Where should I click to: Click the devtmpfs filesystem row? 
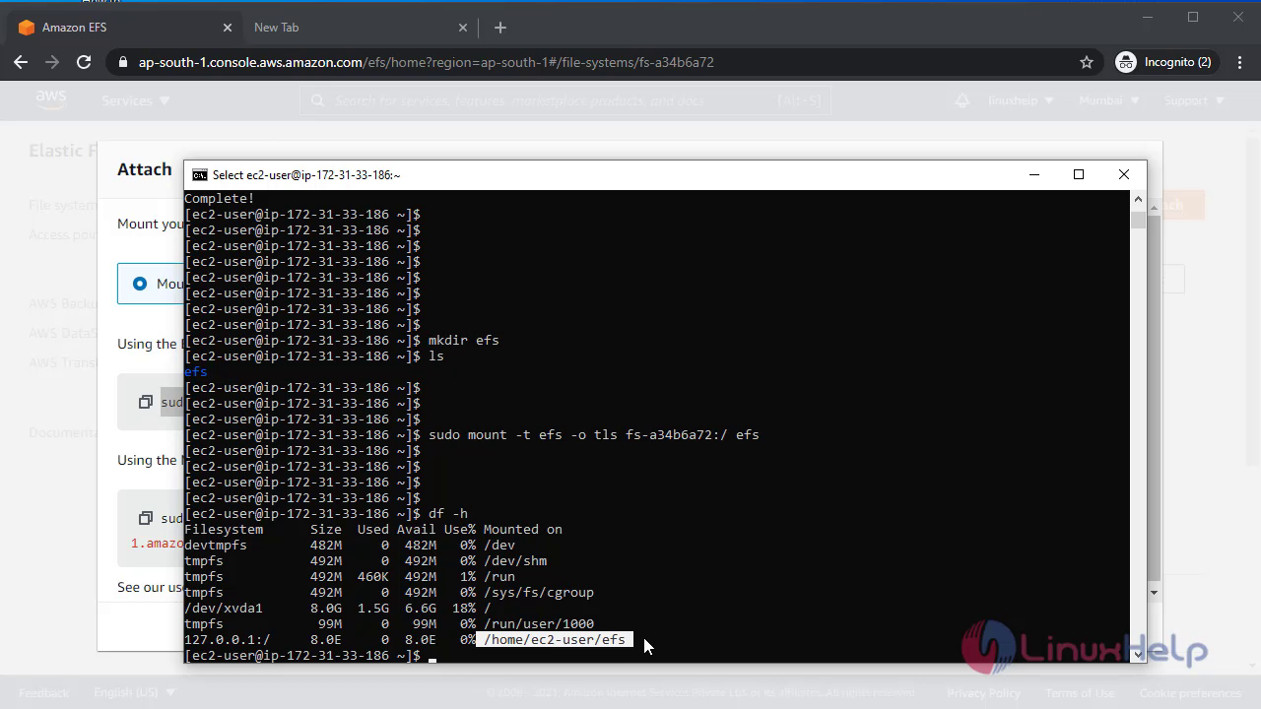pyautogui.click(x=350, y=545)
